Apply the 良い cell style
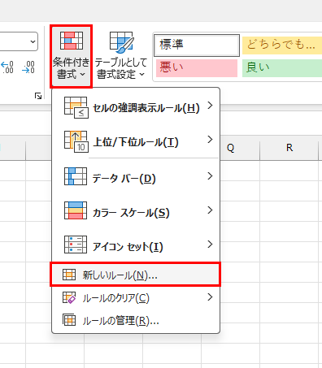This screenshot has height=368, width=322. tap(282, 68)
